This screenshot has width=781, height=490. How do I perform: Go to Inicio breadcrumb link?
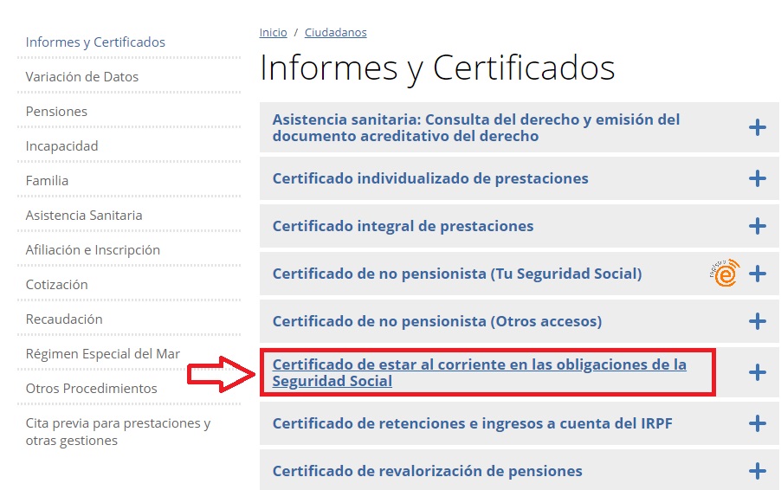point(273,32)
